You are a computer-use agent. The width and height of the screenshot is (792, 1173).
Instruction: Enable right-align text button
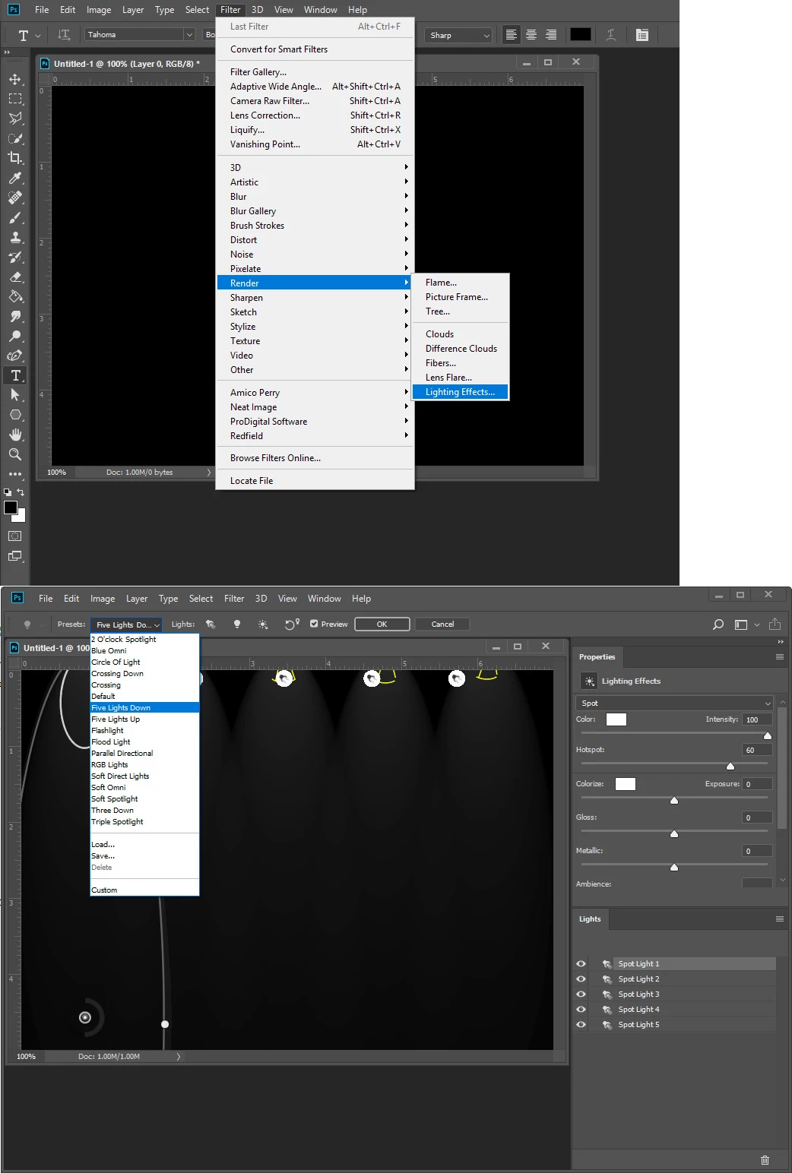coord(551,35)
